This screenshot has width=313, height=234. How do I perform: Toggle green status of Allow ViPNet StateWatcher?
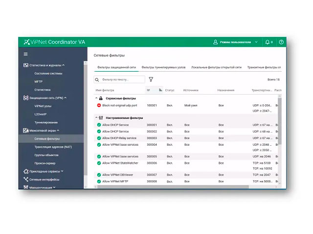(x=99, y=163)
